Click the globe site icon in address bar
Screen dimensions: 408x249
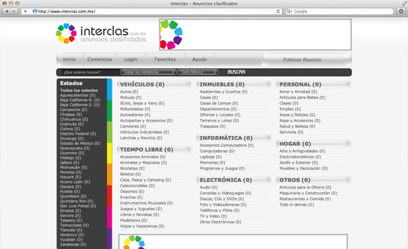click(x=35, y=11)
